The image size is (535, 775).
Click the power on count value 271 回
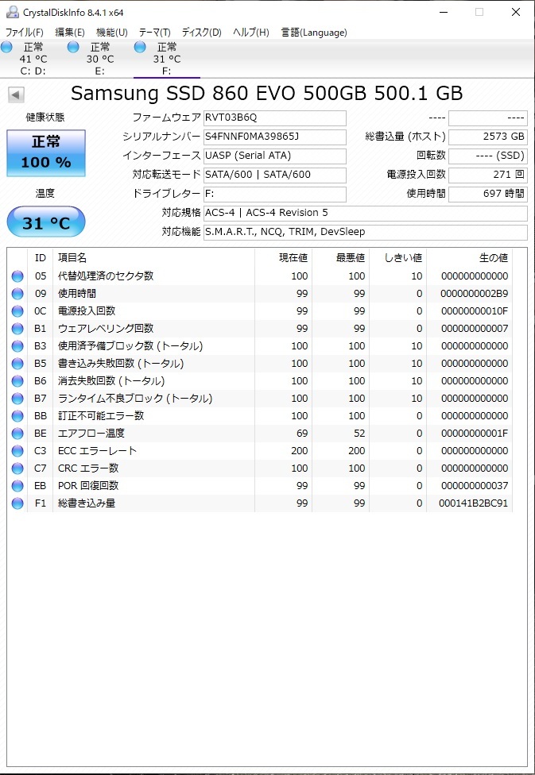click(x=488, y=175)
